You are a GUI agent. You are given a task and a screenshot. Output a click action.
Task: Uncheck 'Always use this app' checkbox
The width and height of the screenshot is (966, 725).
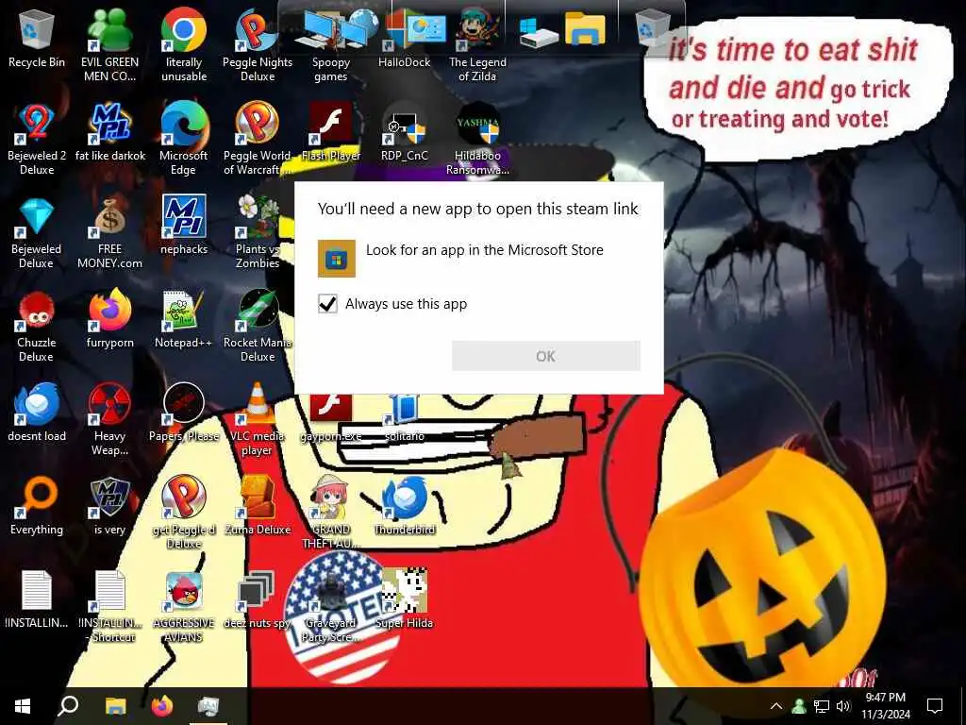(x=327, y=303)
